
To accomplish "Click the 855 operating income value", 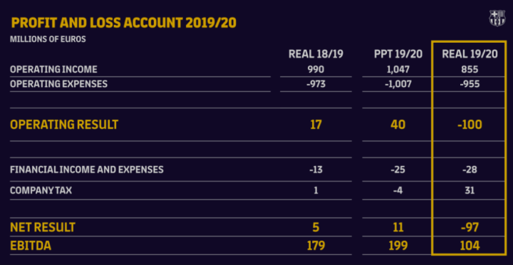I will 470,69.
